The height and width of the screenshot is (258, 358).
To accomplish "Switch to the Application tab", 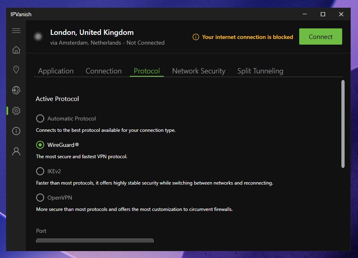I will click(56, 71).
